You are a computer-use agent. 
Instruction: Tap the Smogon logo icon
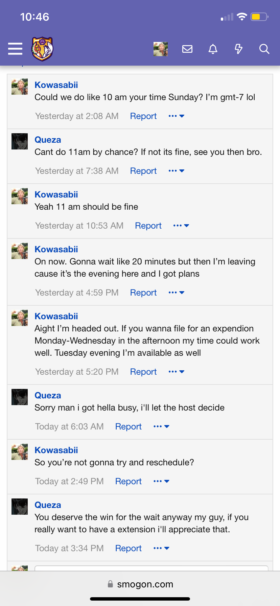coord(42,49)
